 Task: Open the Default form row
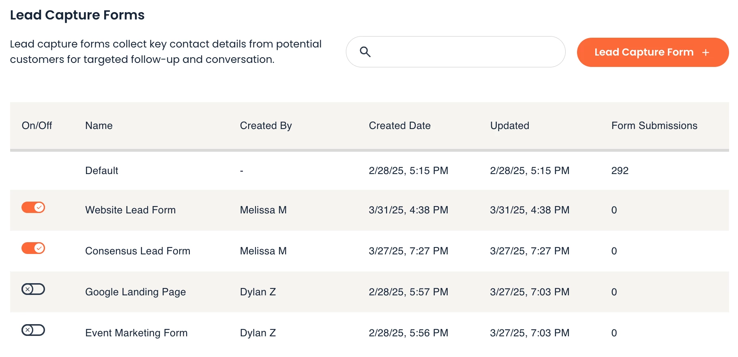[x=102, y=171]
